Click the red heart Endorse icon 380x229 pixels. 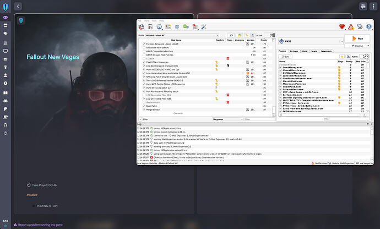342,26
